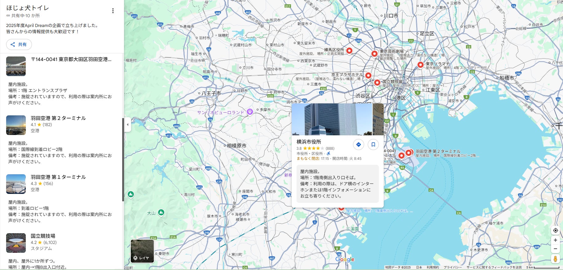Open the 〒144-0041 東京都大田区羽田空港 list entry
Screen dimensions: 563x270
coord(71,59)
